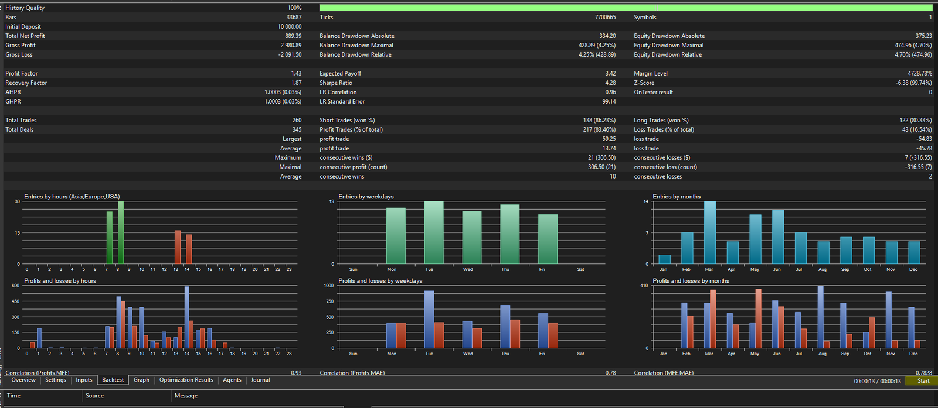
Task: Select the Loss Trades value 43 (16.54%)
Action: tap(917, 129)
